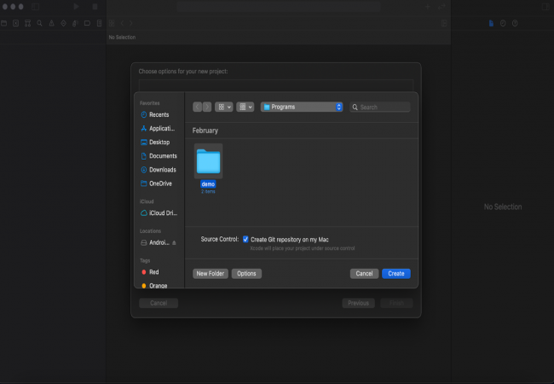Cancel the save dialog
The height and width of the screenshot is (384, 554).
(x=364, y=273)
